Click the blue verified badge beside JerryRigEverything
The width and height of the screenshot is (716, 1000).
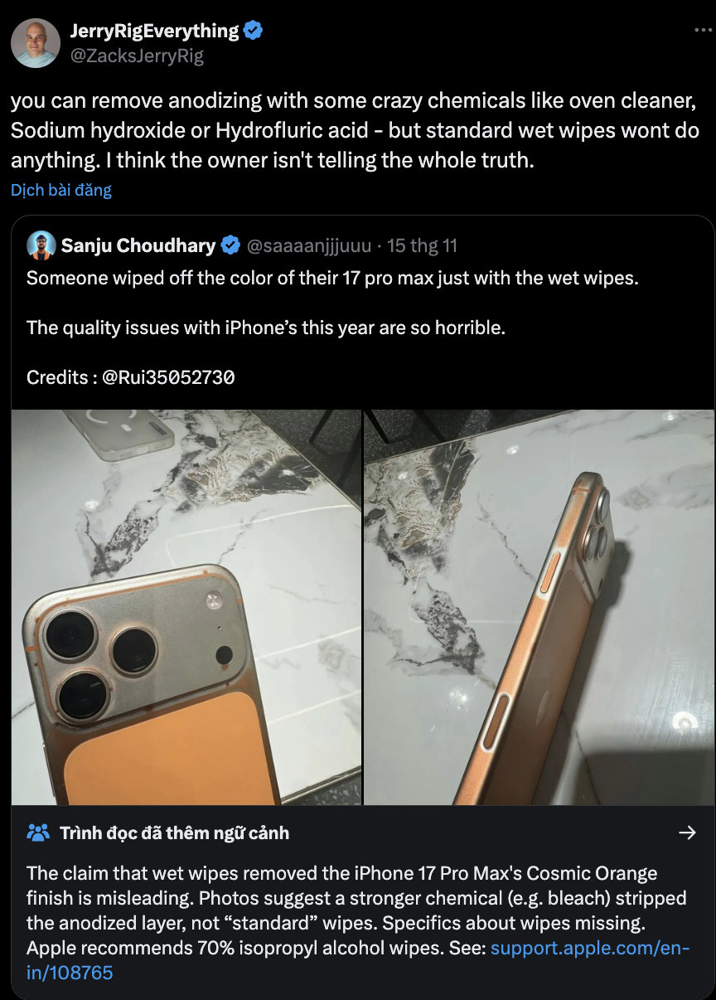coord(254,32)
